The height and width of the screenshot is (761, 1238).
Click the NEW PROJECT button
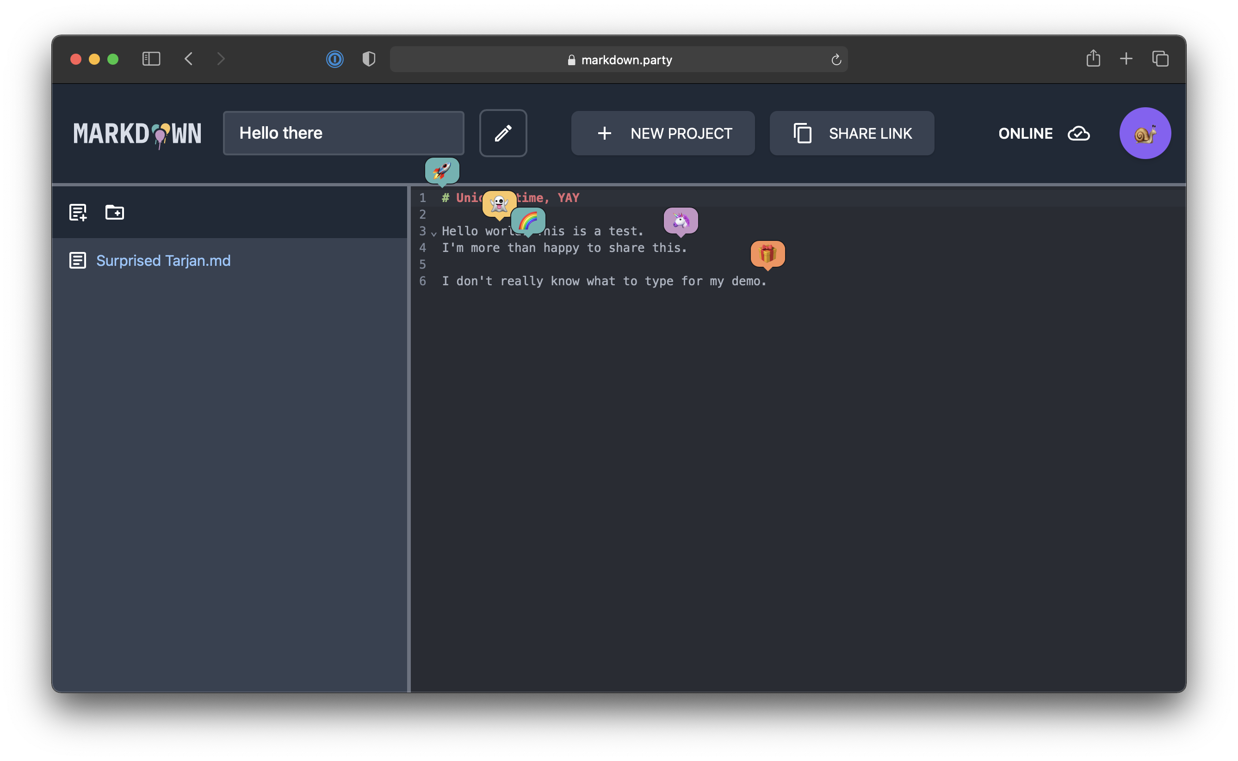[663, 133]
